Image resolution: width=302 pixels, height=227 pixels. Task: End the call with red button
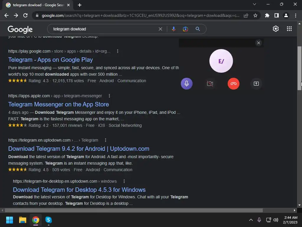(x=234, y=84)
